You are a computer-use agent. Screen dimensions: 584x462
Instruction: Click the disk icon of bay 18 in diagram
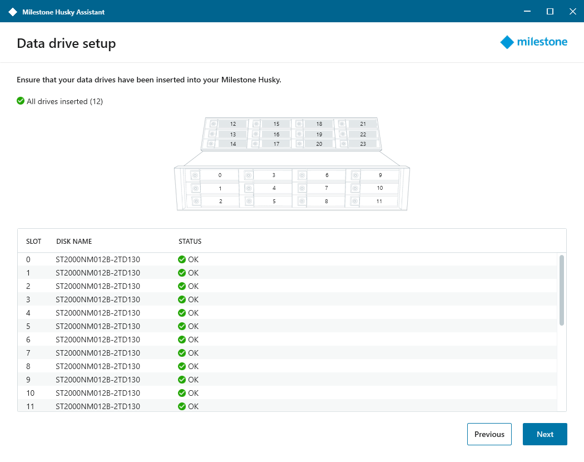(299, 124)
